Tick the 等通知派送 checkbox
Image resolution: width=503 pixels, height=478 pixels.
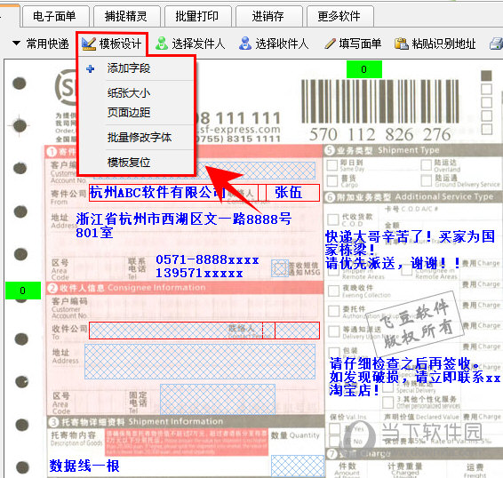click(x=333, y=331)
